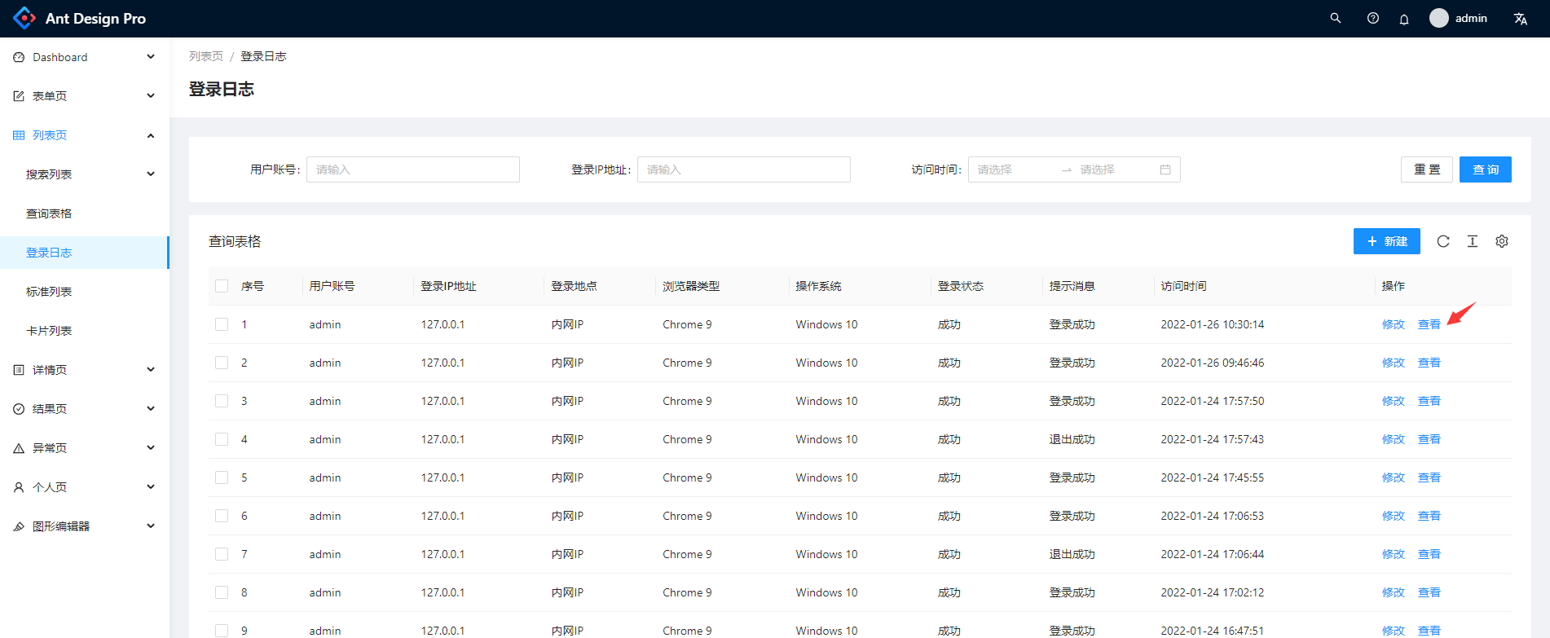1550x638 pixels.
Task: Click the 登录状态 column header
Action: coord(961,286)
